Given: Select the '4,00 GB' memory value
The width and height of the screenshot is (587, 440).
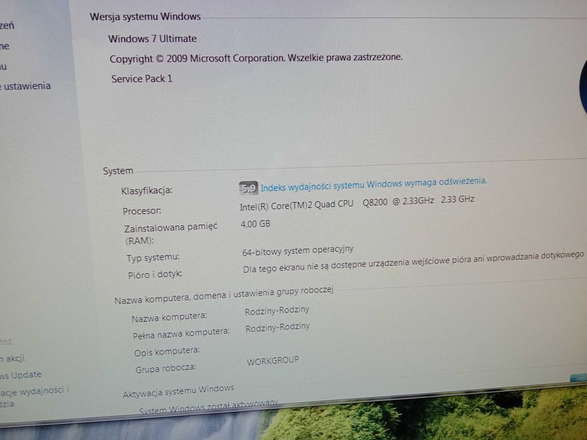Looking at the screenshot, I should point(255,224).
